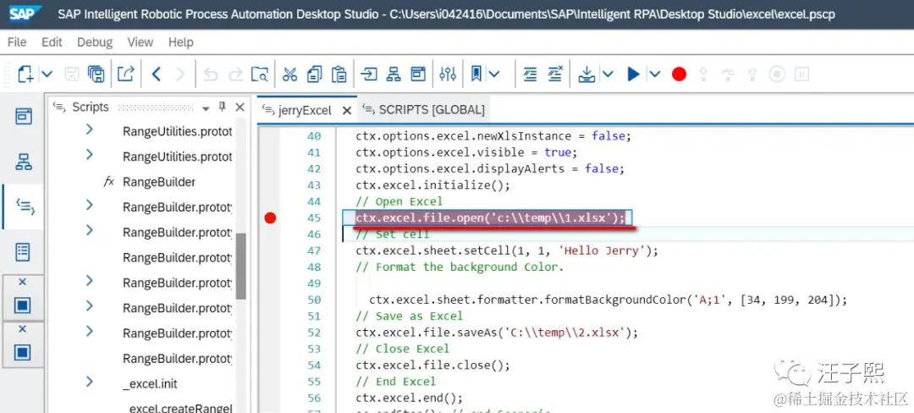
Task: Switch to the jerryExcel tab
Action: pyautogui.click(x=305, y=110)
